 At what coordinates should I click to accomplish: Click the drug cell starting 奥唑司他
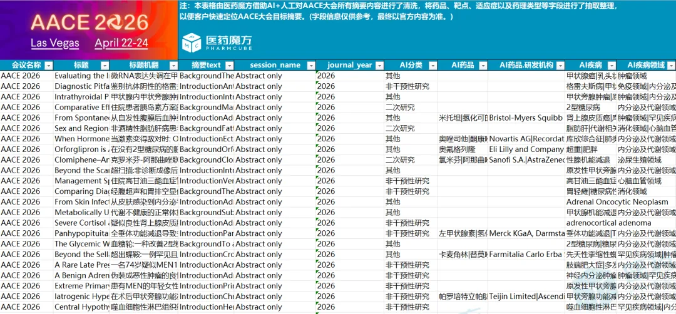tap(463, 139)
